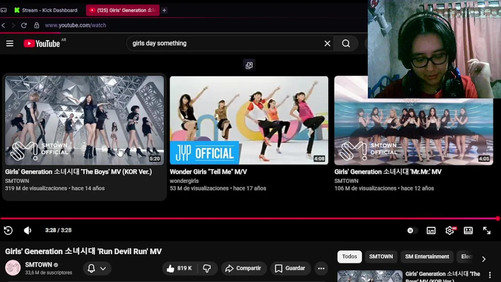
Task: Select the SM Entertainment filter chip
Action: pyautogui.click(x=427, y=257)
